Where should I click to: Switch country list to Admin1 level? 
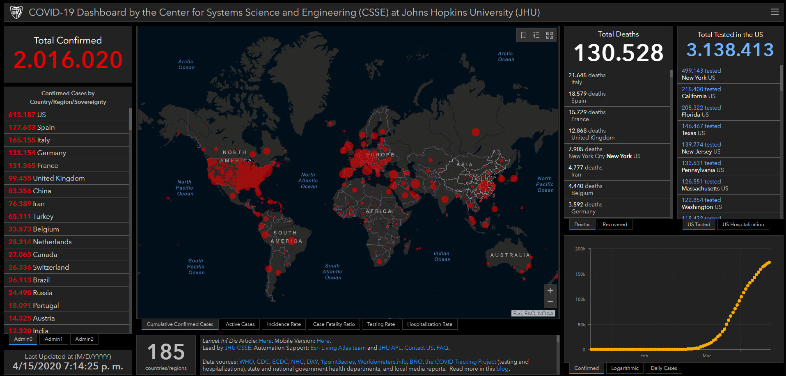point(54,339)
